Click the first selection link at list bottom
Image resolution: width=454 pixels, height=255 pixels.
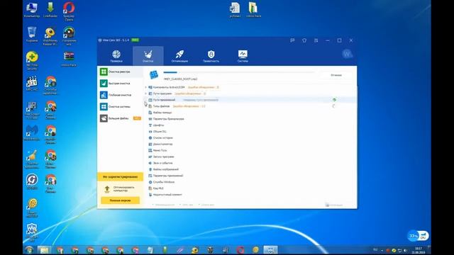(164, 205)
